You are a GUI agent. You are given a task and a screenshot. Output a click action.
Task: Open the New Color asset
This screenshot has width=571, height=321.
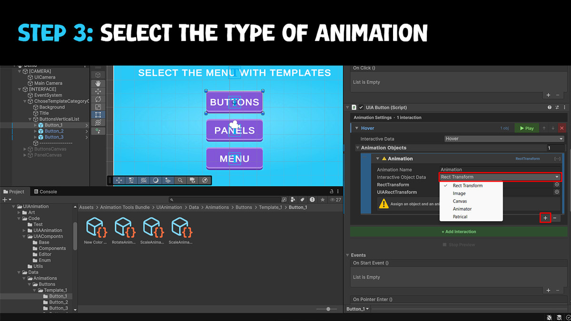(95, 231)
